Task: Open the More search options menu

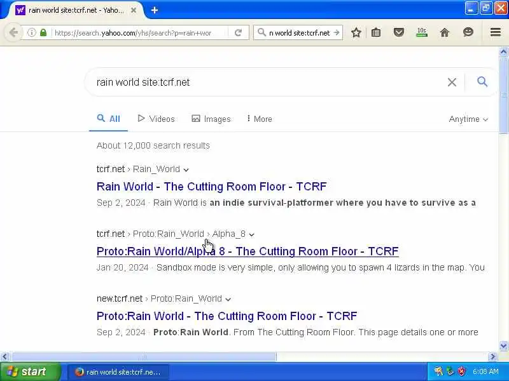Action: tap(260, 119)
